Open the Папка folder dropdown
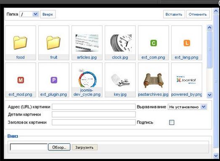This screenshot has height=161, width=220. pyautogui.click(x=29, y=14)
